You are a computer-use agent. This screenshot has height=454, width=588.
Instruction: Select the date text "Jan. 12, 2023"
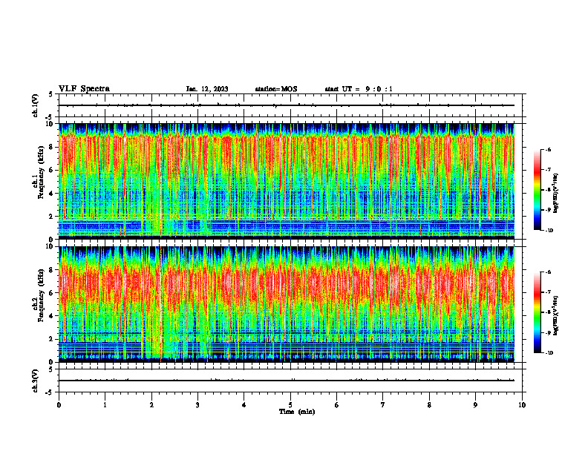pyautogui.click(x=207, y=89)
